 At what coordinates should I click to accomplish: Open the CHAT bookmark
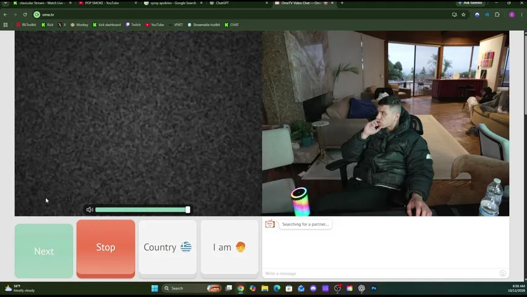click(232, 25)
